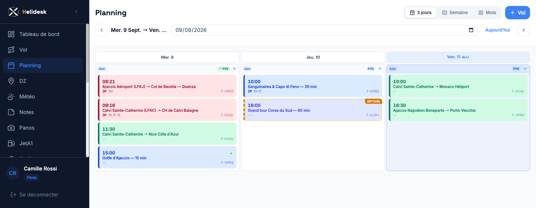Click the Mois grid icon
536x208 pixels.
[481, 13]
